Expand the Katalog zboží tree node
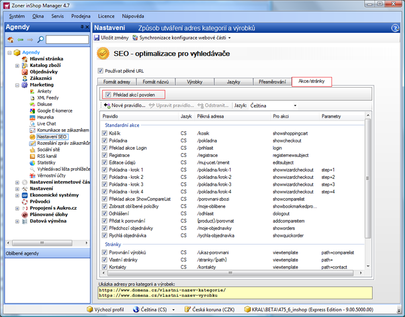 tap(17, 66)
